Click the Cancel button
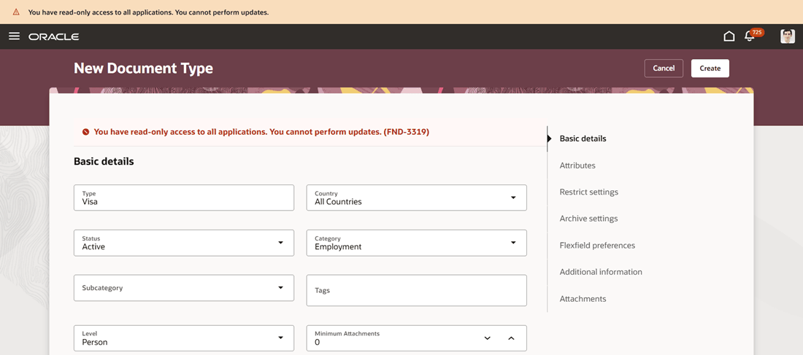The width and height of the screenshot is (803, 355). point(664,68)
